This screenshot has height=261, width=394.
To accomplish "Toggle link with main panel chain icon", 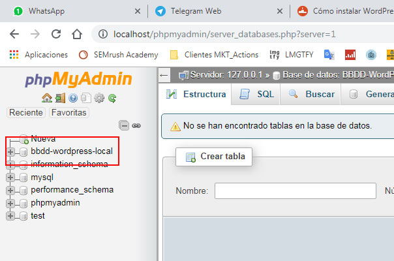I will click(x=136, y=125).
